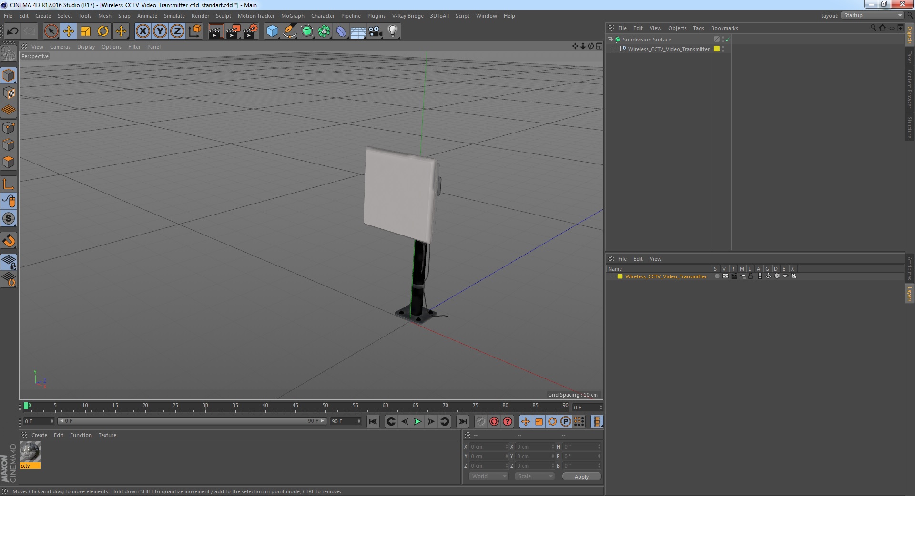Collapse the Subdivision Surface tree node
The height and width of the screenshot is (552, 915).
610,40
